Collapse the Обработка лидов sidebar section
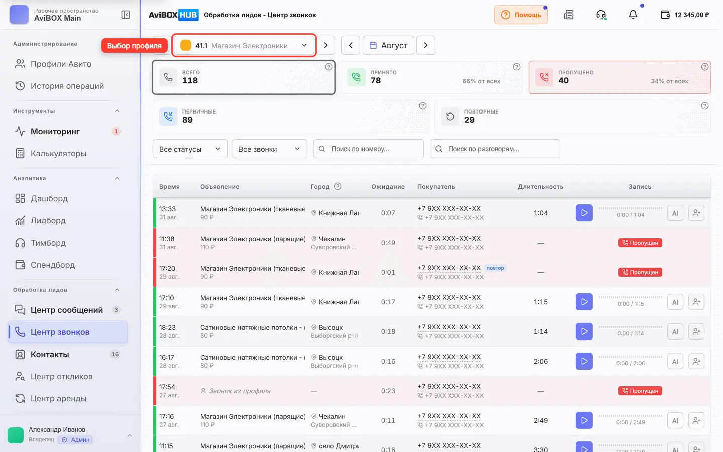The height and width of the screenshot is (452, 723). click(x=117, y=290)
